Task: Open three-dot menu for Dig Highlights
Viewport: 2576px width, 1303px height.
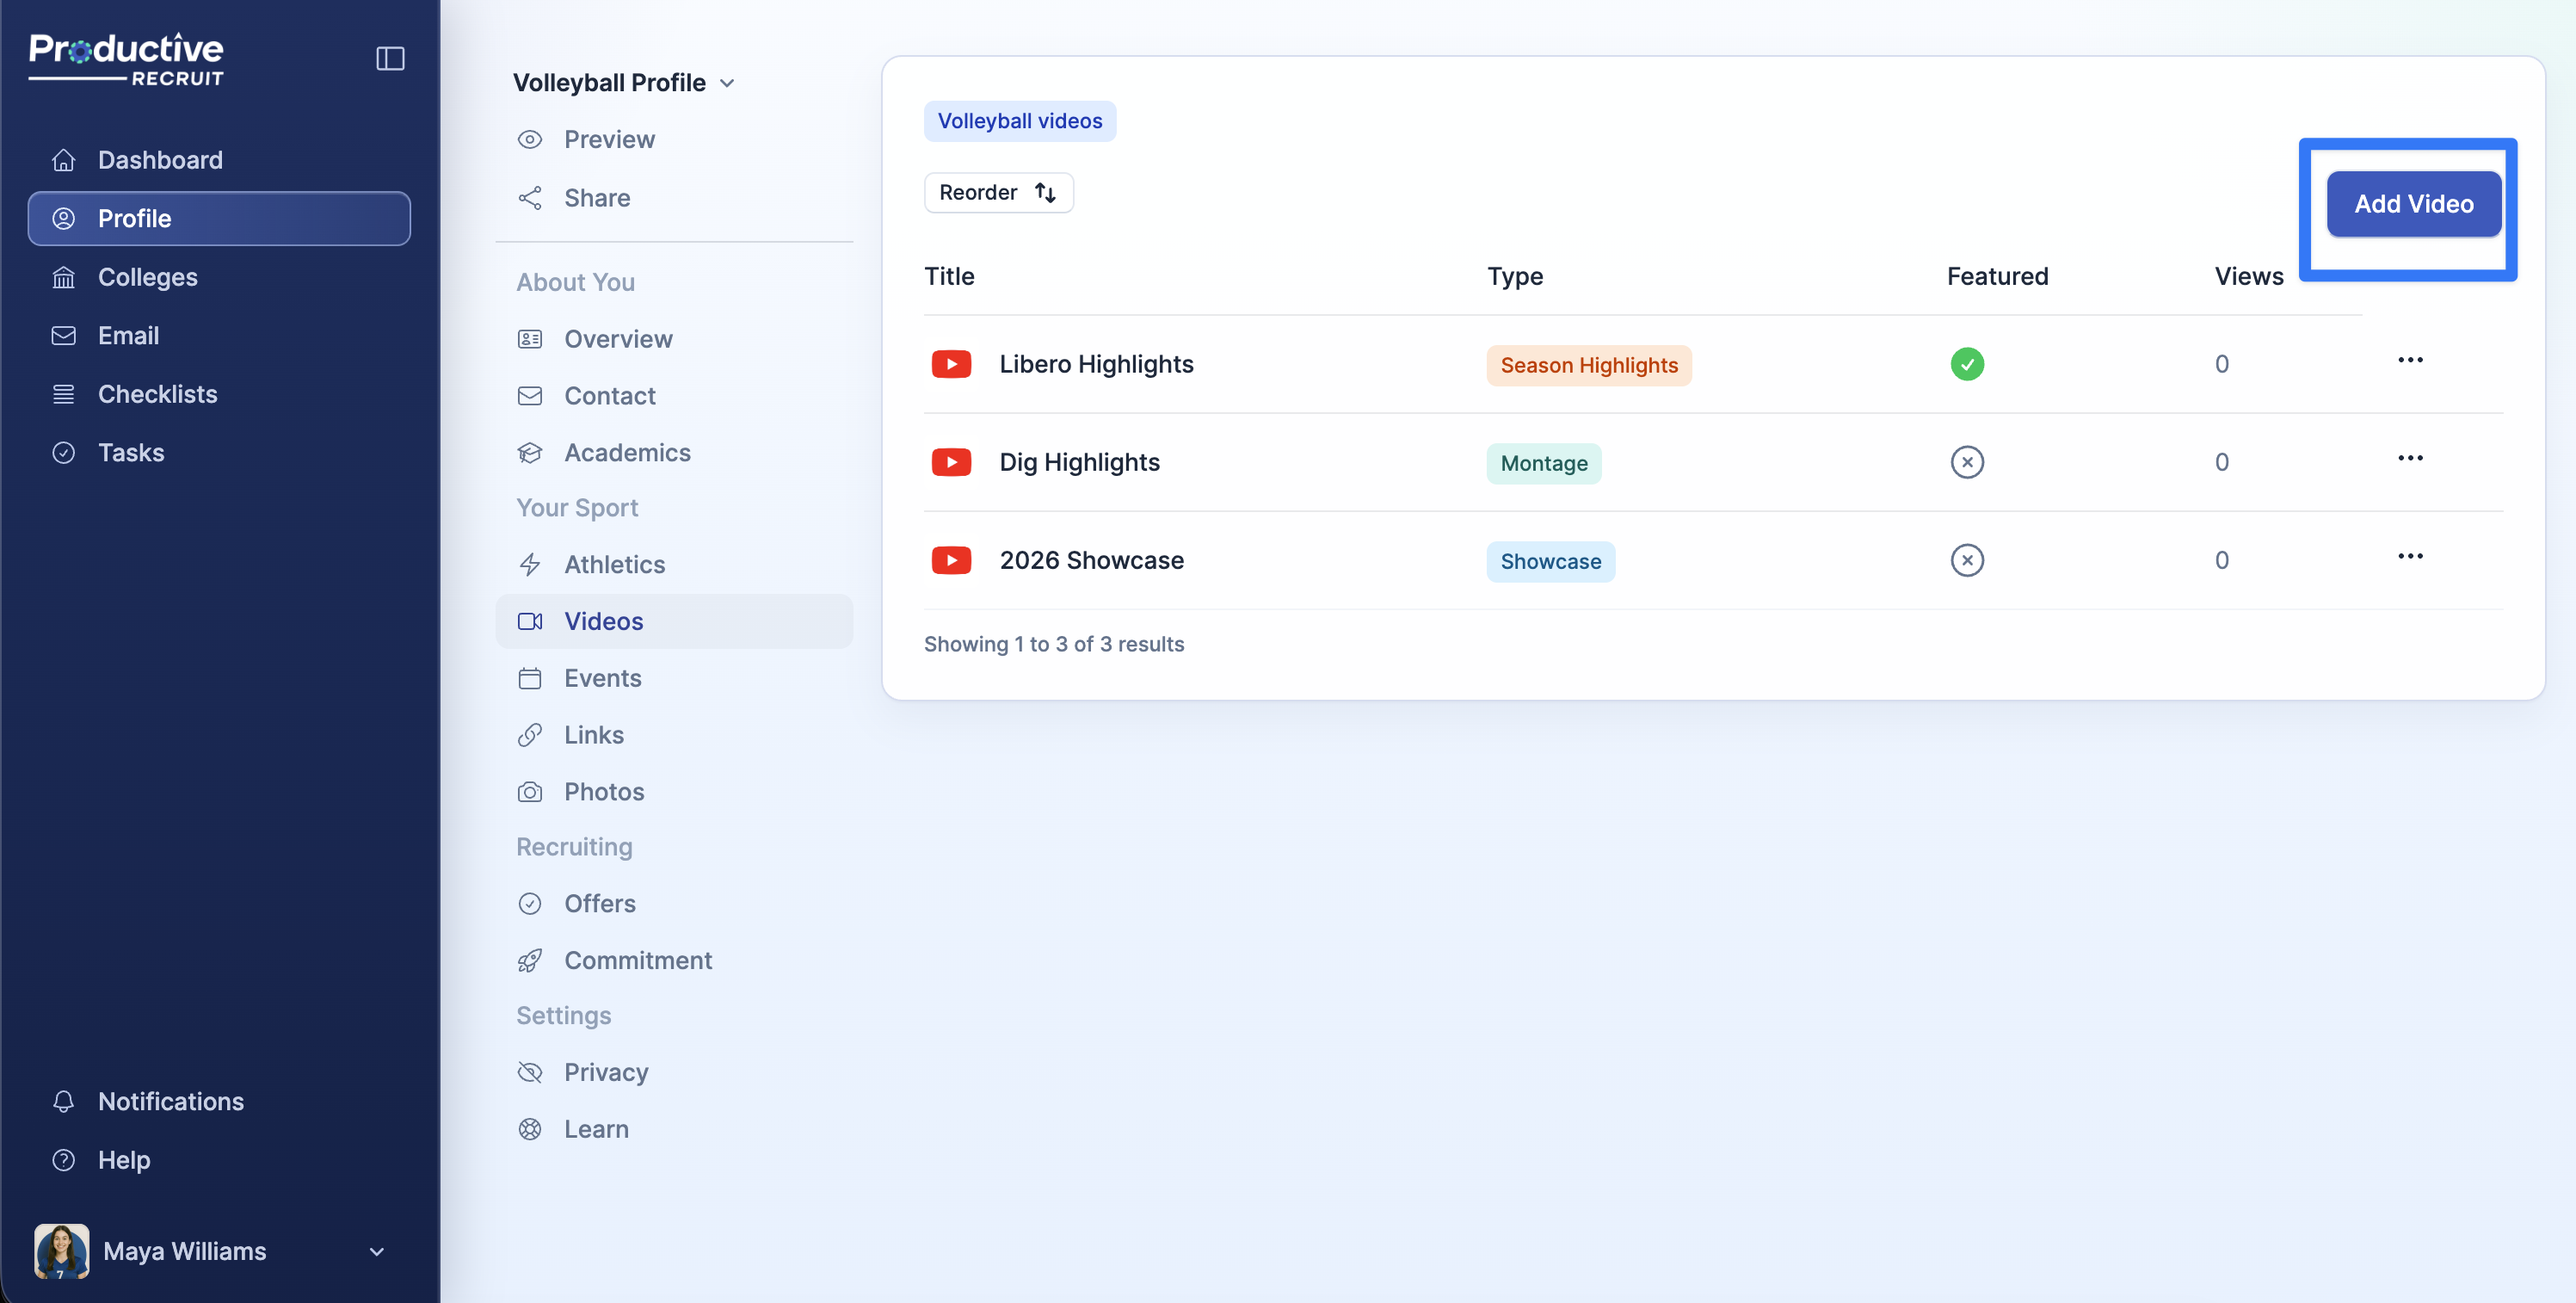Action: point(2410,459)
